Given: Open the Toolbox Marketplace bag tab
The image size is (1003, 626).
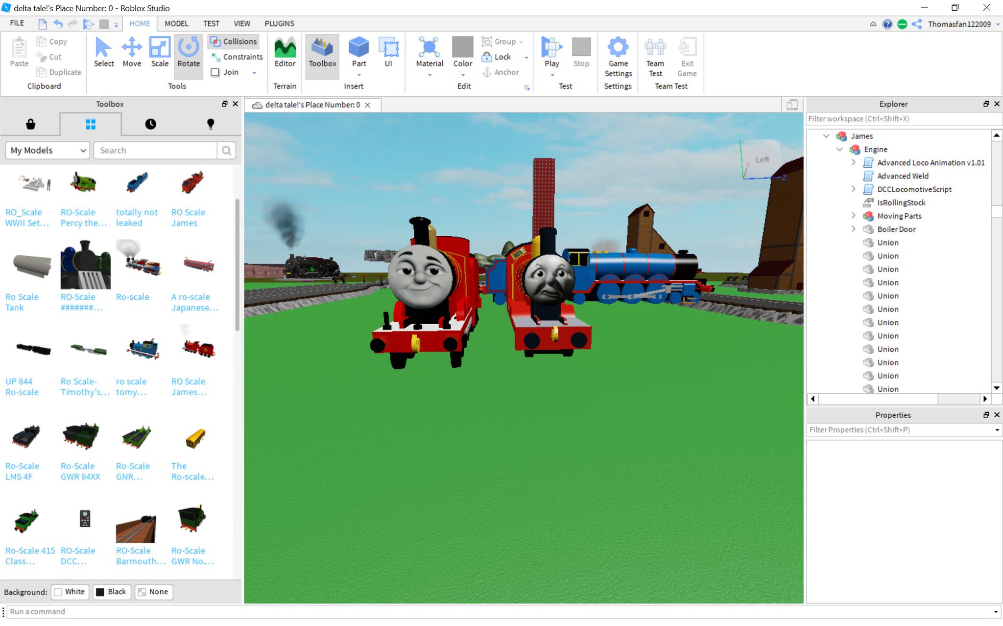Looking at the screenshot, I should pos(30,124).
